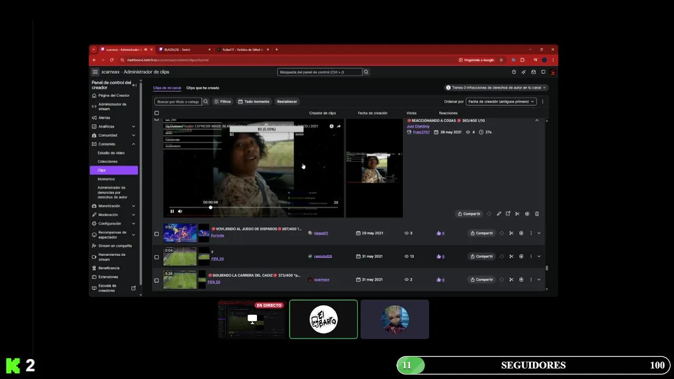Click the scissors icon on the expanded clip
Image resolution: width=674 pixels, height=379 pixels.
(517, 214)
